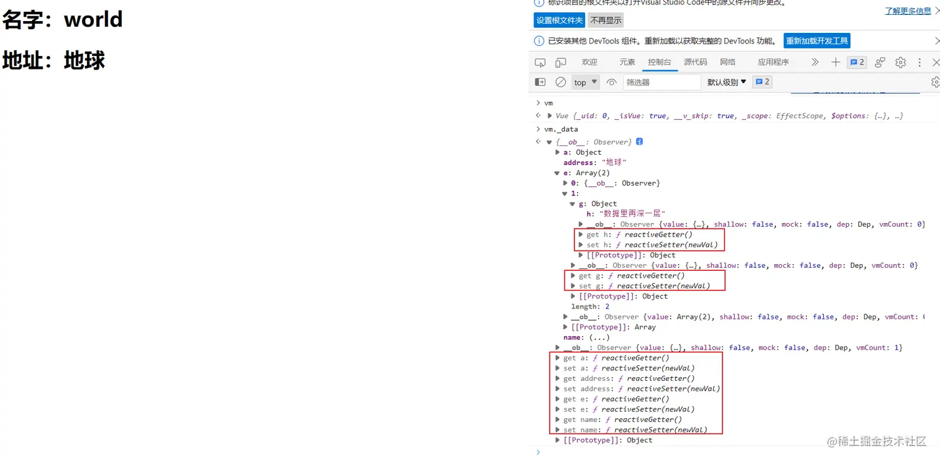Expand the set address: reactiveSetter row

558,389
